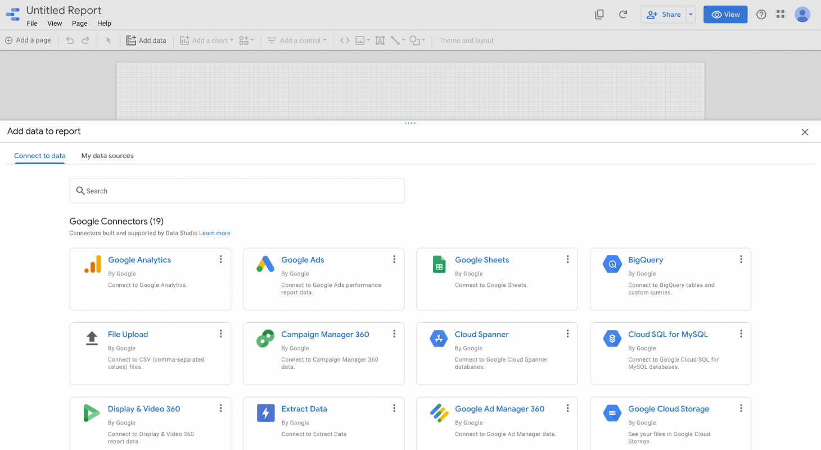821x450 pixels.
Task: Open Cloud Spanner card's three-dot menu
Action: [x=567, y=334]
